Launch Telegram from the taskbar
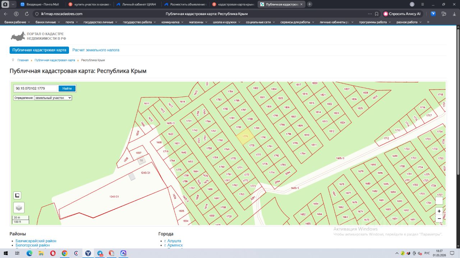Screen dimensions: 460x258 point(100,253)
